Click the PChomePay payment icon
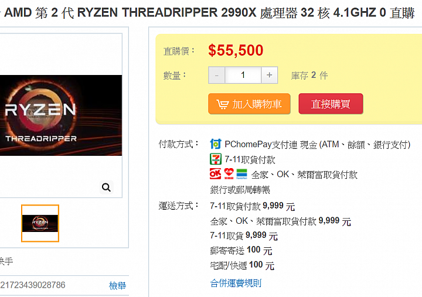Image resolution: width=422 pixels, height=297 pixels. pyautogui.click(x=216, y=144)
